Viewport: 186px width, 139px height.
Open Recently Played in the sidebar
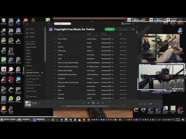(31, 47)
